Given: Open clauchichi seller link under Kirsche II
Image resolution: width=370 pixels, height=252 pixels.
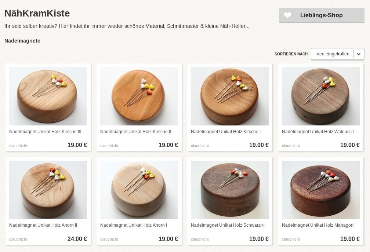Looking at the screenshot, I should click(109, 146).
